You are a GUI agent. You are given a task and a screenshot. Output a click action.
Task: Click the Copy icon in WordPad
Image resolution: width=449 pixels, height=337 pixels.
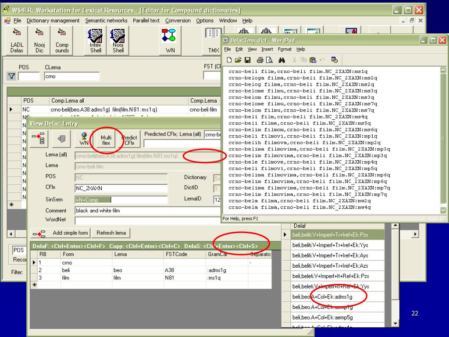303,60
